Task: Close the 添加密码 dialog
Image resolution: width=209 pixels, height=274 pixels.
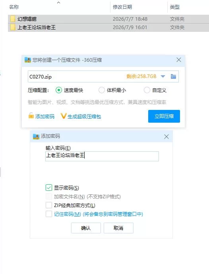Action: (x=166, y=137)
